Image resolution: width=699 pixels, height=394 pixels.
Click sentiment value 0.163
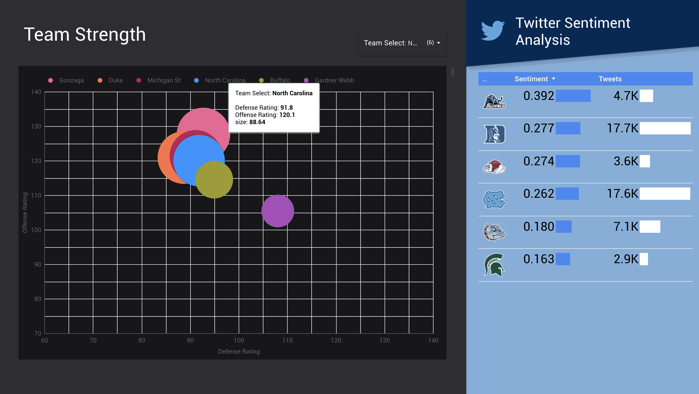[538, 259]
